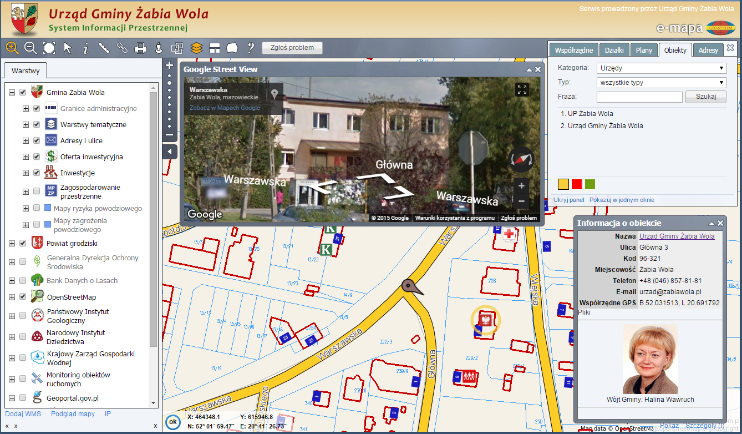Click the panel layout toolbar icon
This screenshot has height=434, width=742.
(215, 48)
